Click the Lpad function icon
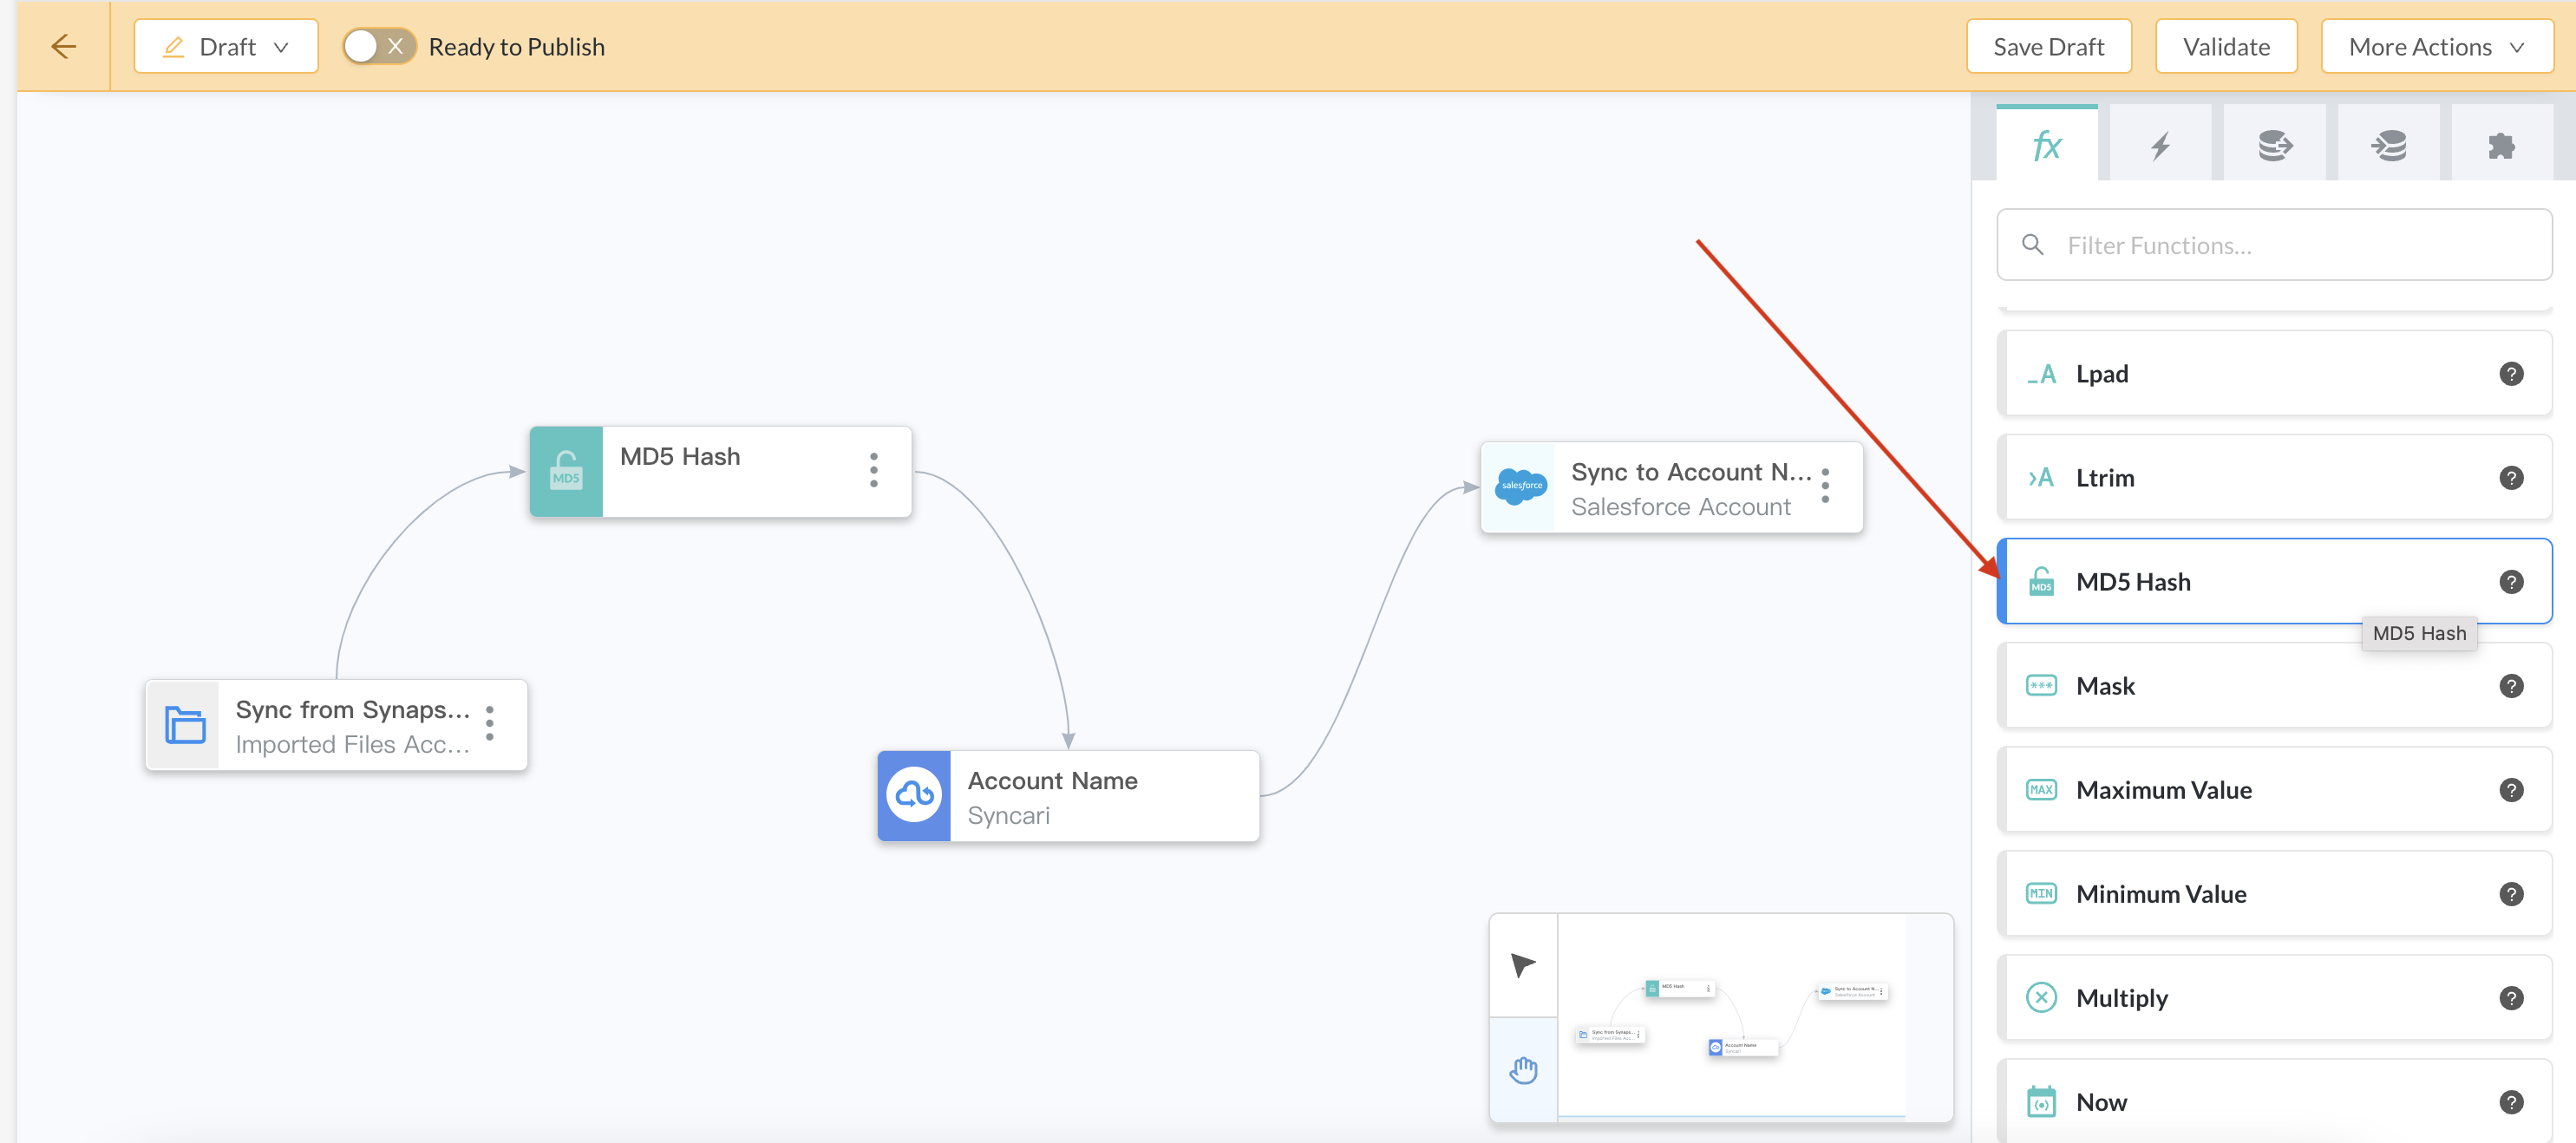The width and height of the screenshot is (2576, 1143). [2041, 374]
